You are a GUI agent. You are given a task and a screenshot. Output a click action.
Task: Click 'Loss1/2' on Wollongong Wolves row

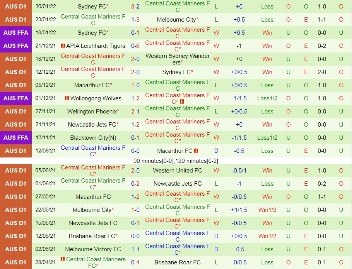coord(267,98)
